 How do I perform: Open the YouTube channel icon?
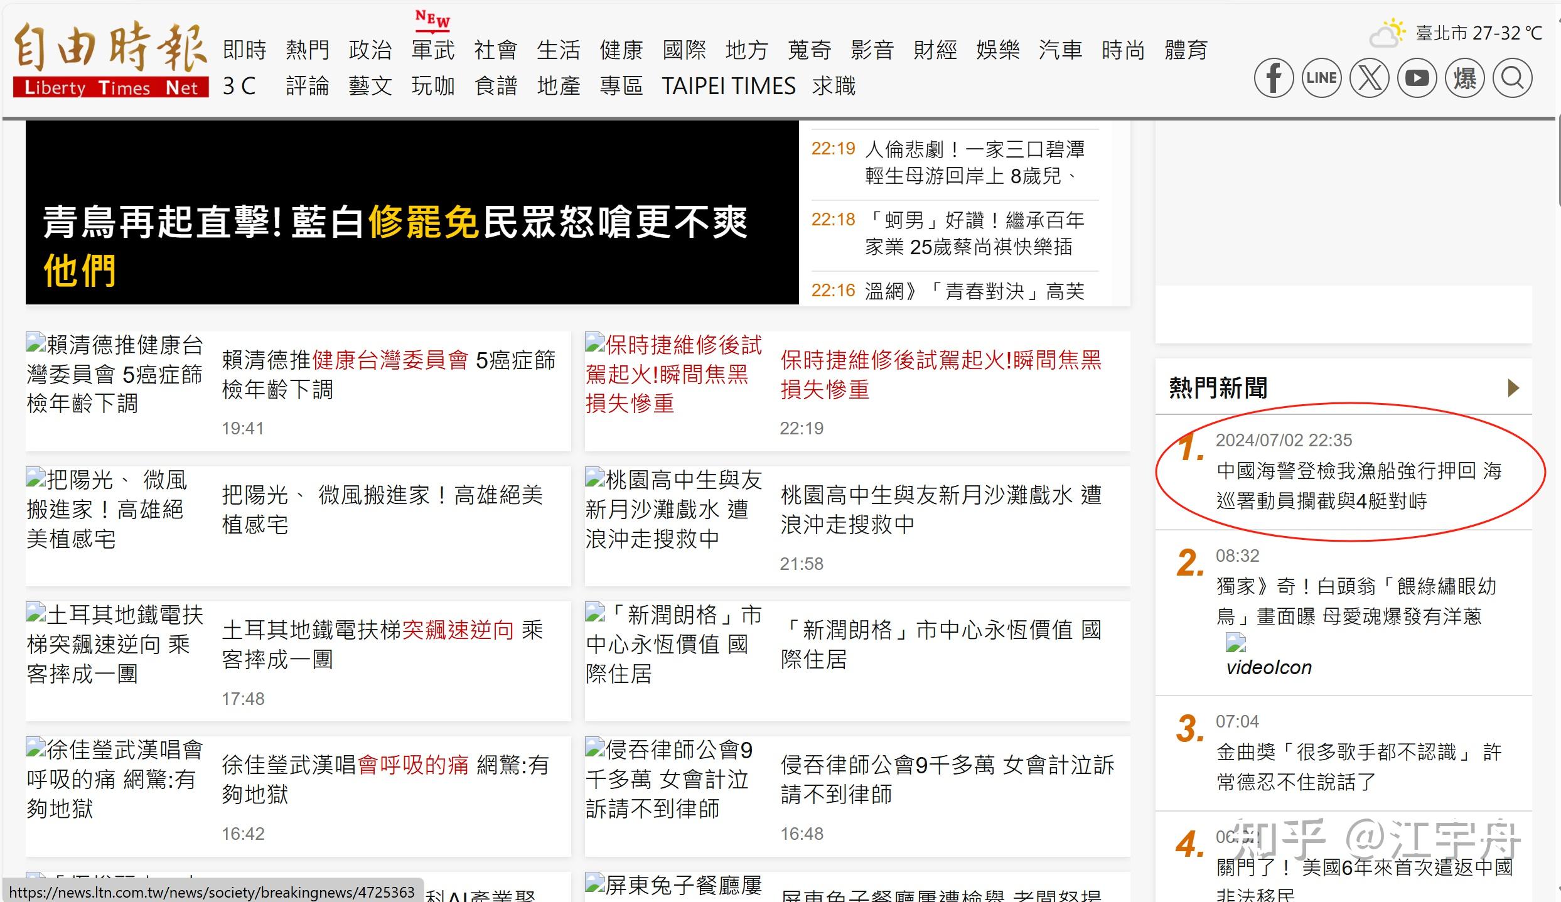click(1417, 78)
